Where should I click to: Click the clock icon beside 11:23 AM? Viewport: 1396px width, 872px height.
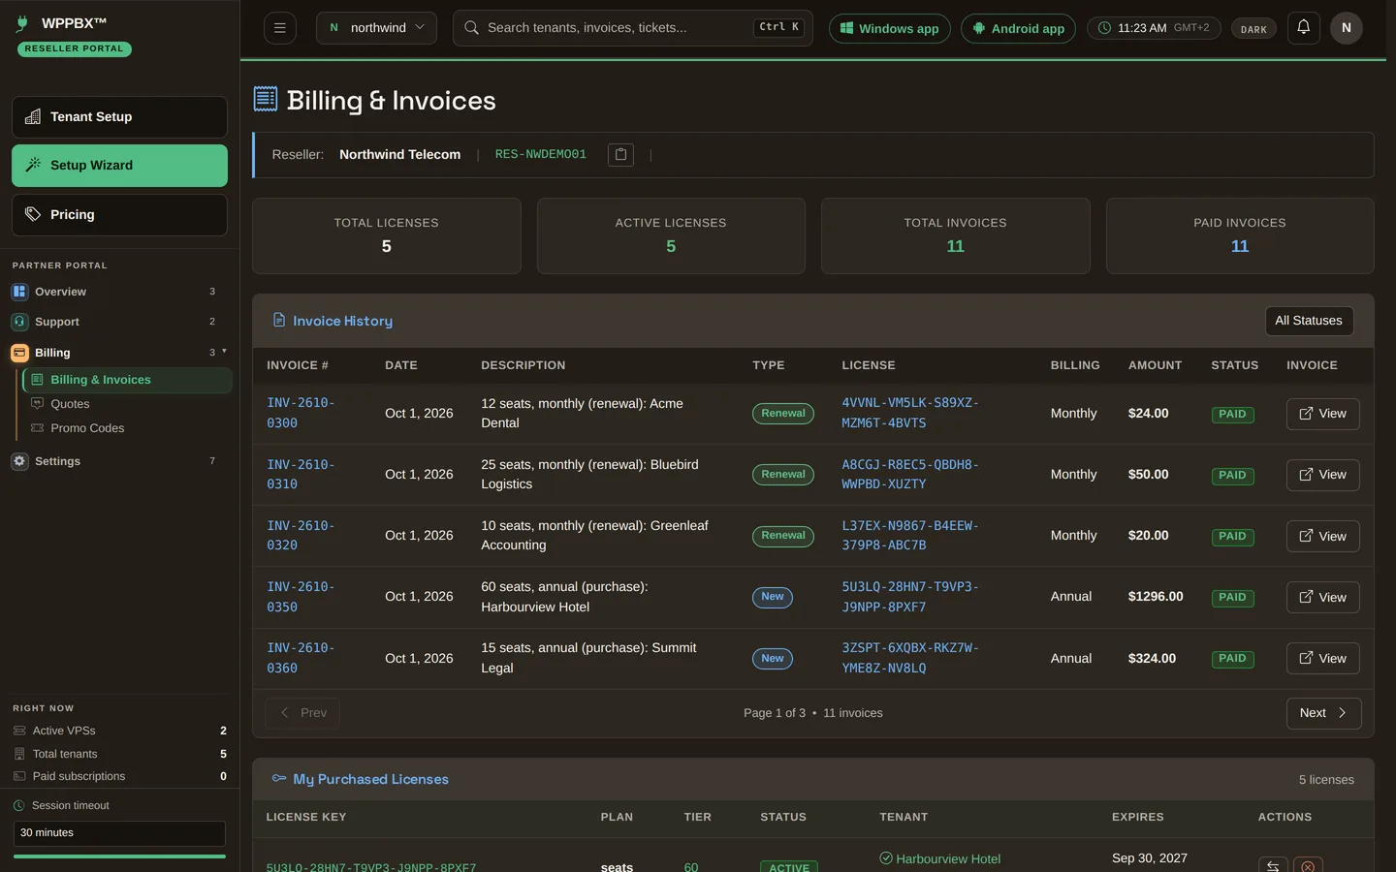[1104, 28]
